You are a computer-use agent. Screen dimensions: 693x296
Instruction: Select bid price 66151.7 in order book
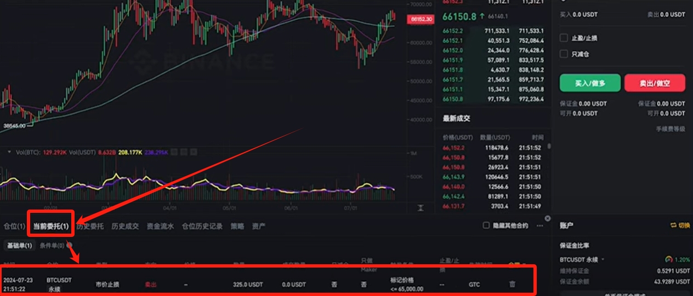(x=452, y=80)
